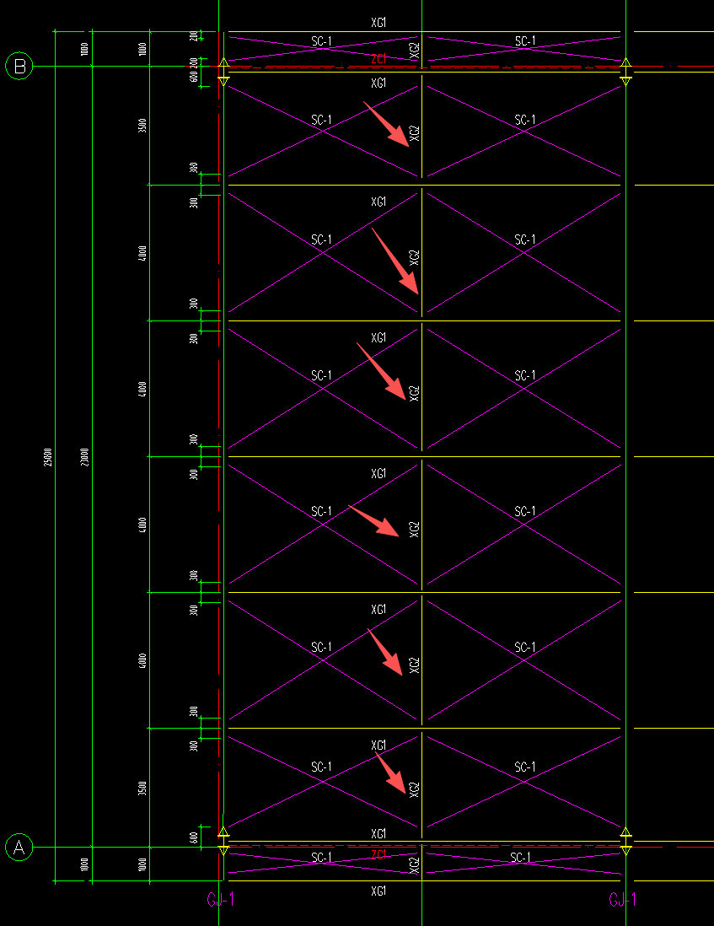Click left SC-1 label in strip below axis A
This screenshot has width=714, height=926.
322,858
